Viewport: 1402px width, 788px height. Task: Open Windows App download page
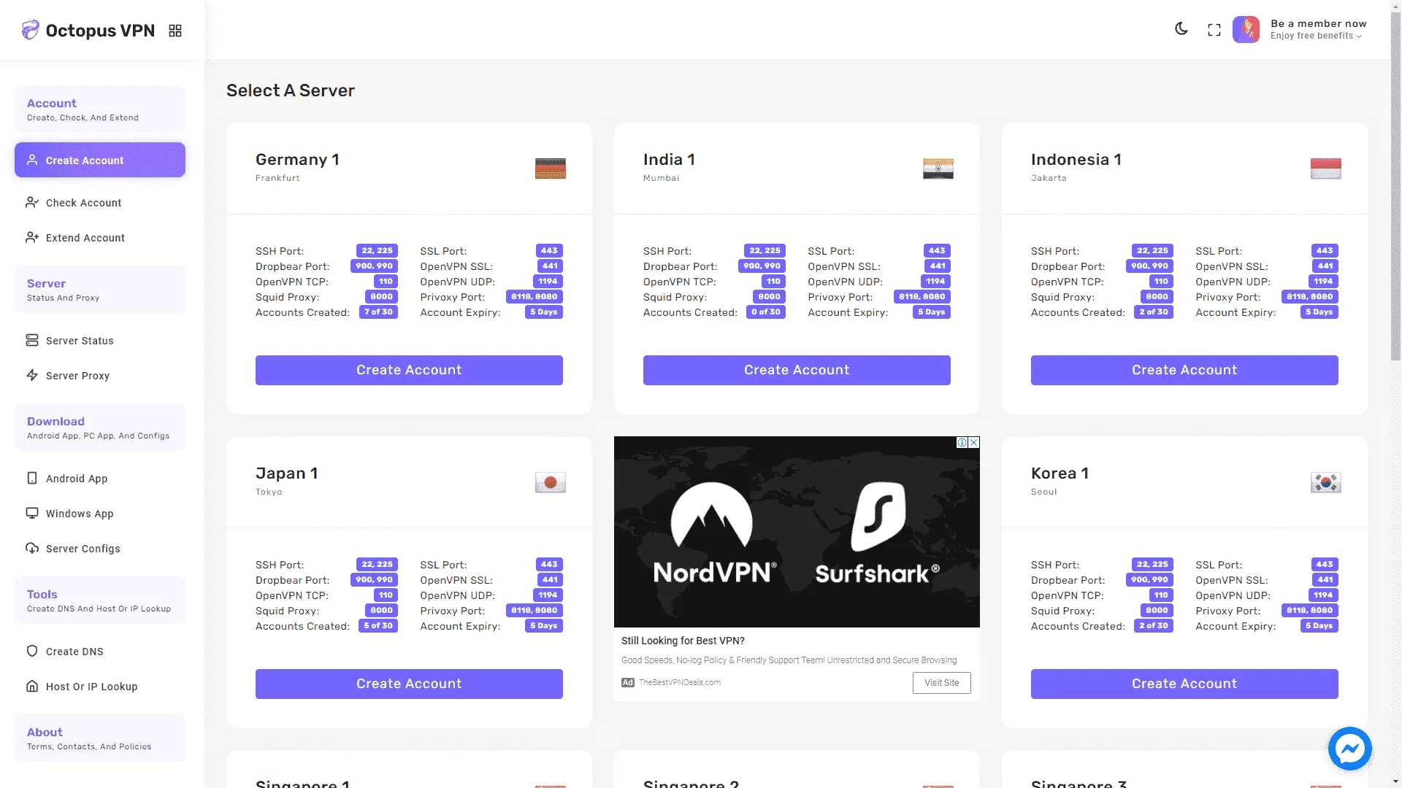point(100,514)
